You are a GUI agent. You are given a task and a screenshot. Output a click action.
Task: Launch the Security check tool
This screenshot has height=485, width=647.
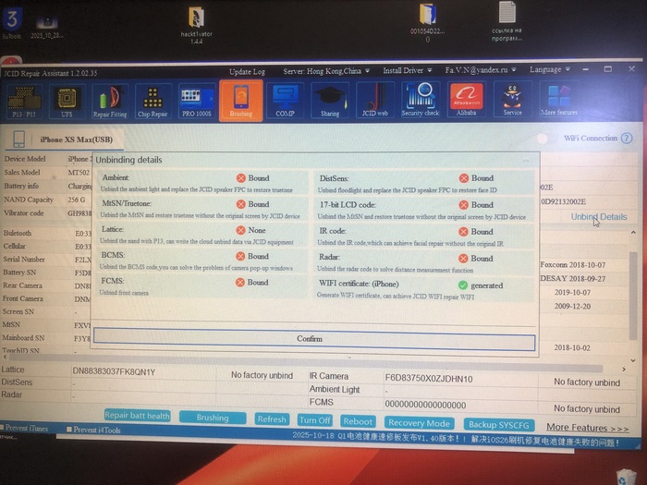click(420, 101)
